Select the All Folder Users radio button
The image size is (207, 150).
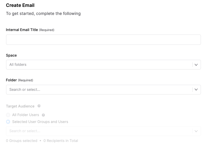pos(8,115)
